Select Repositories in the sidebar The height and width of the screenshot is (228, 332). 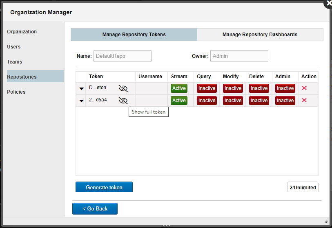(36, 76)
